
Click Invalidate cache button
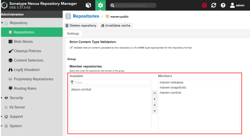click(x=116, y=26)
